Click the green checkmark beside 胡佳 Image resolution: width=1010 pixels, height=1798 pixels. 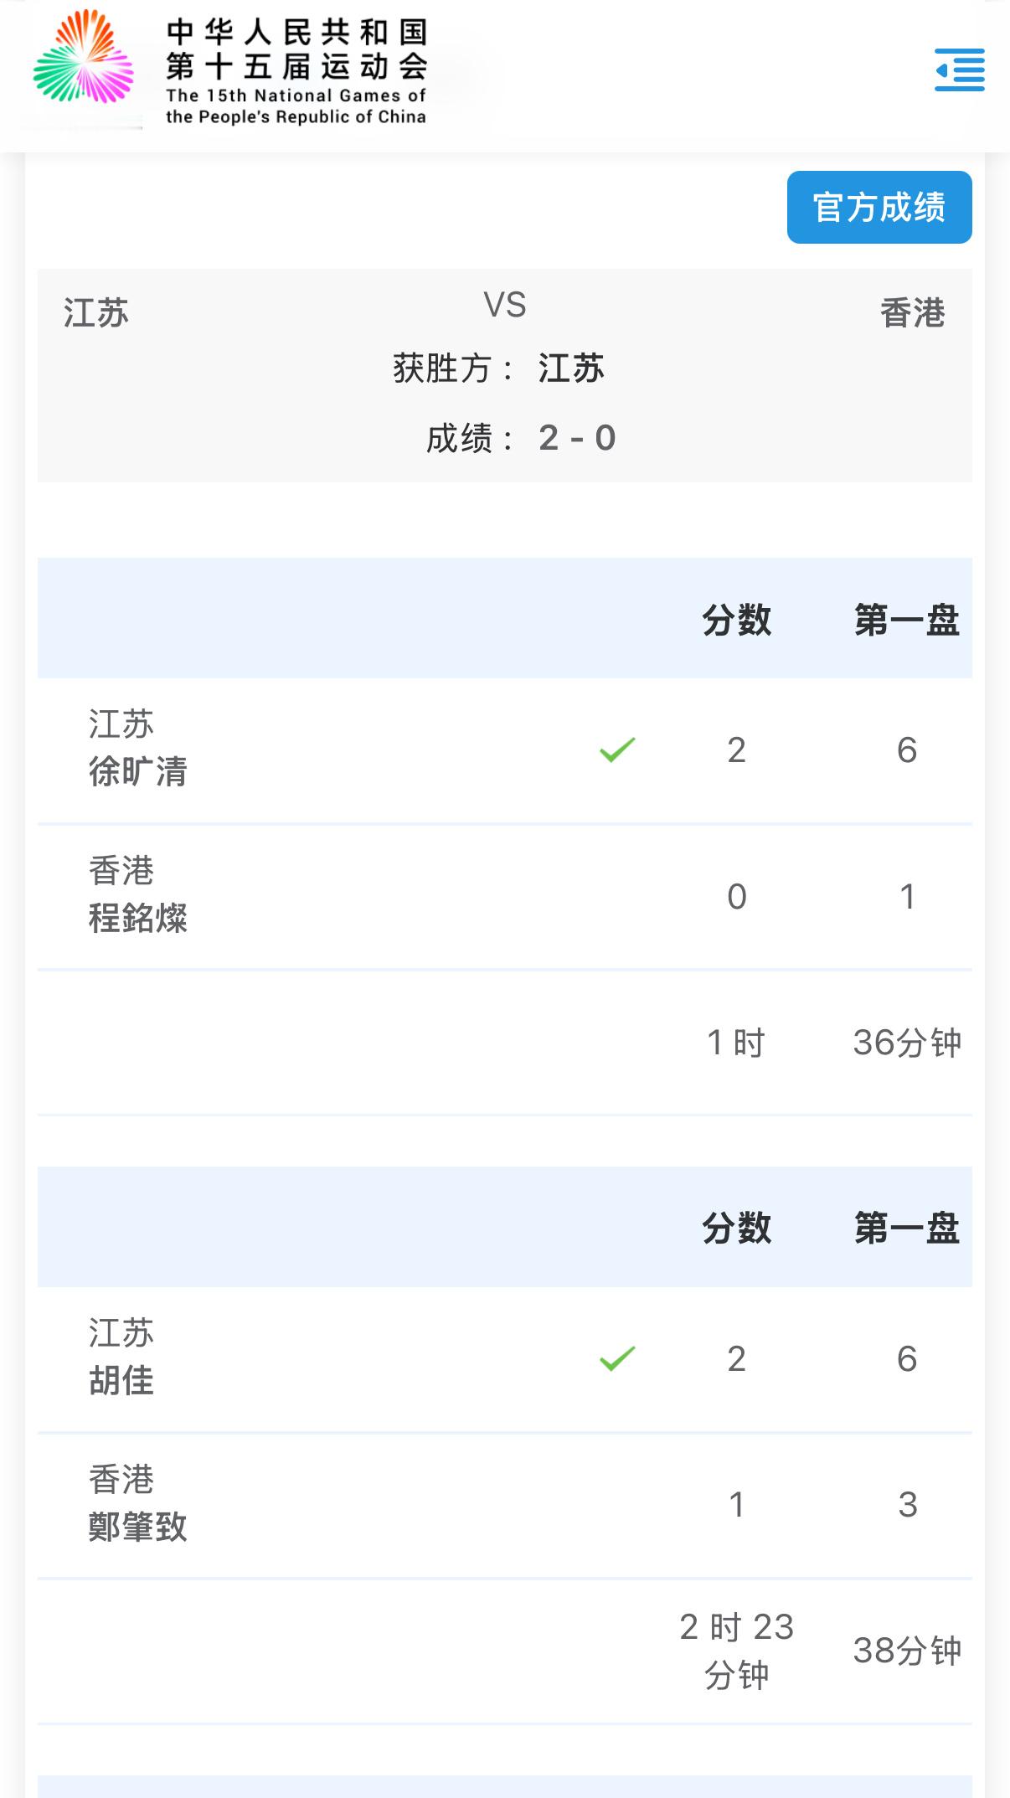pos(617,1358)
